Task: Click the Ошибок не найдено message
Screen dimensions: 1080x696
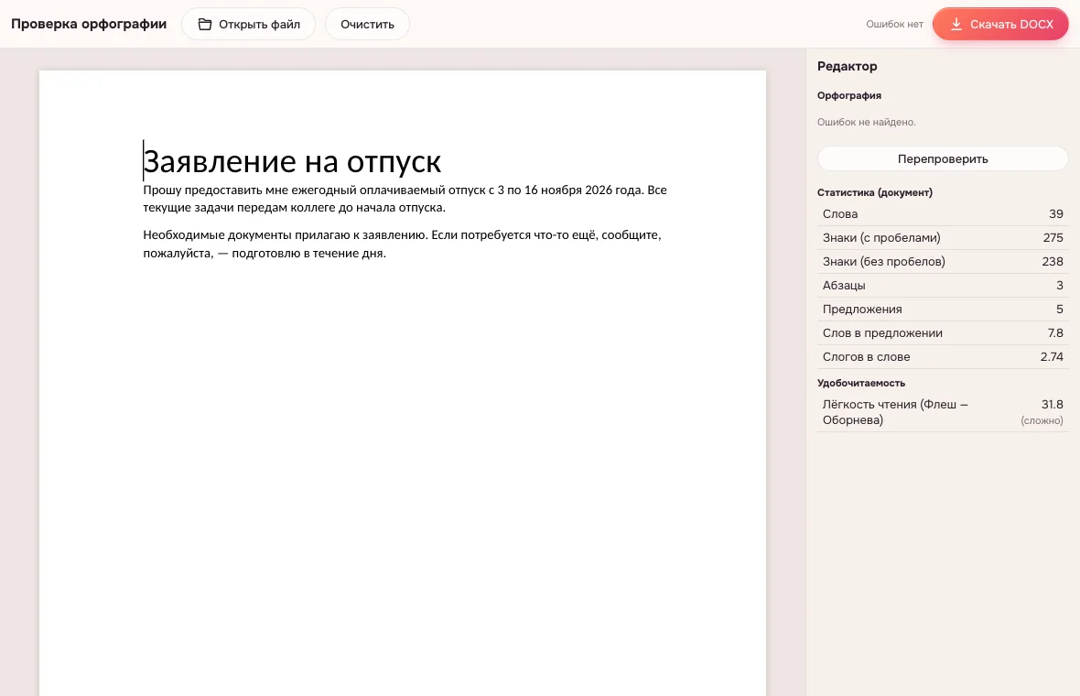Action: [867, 122]
